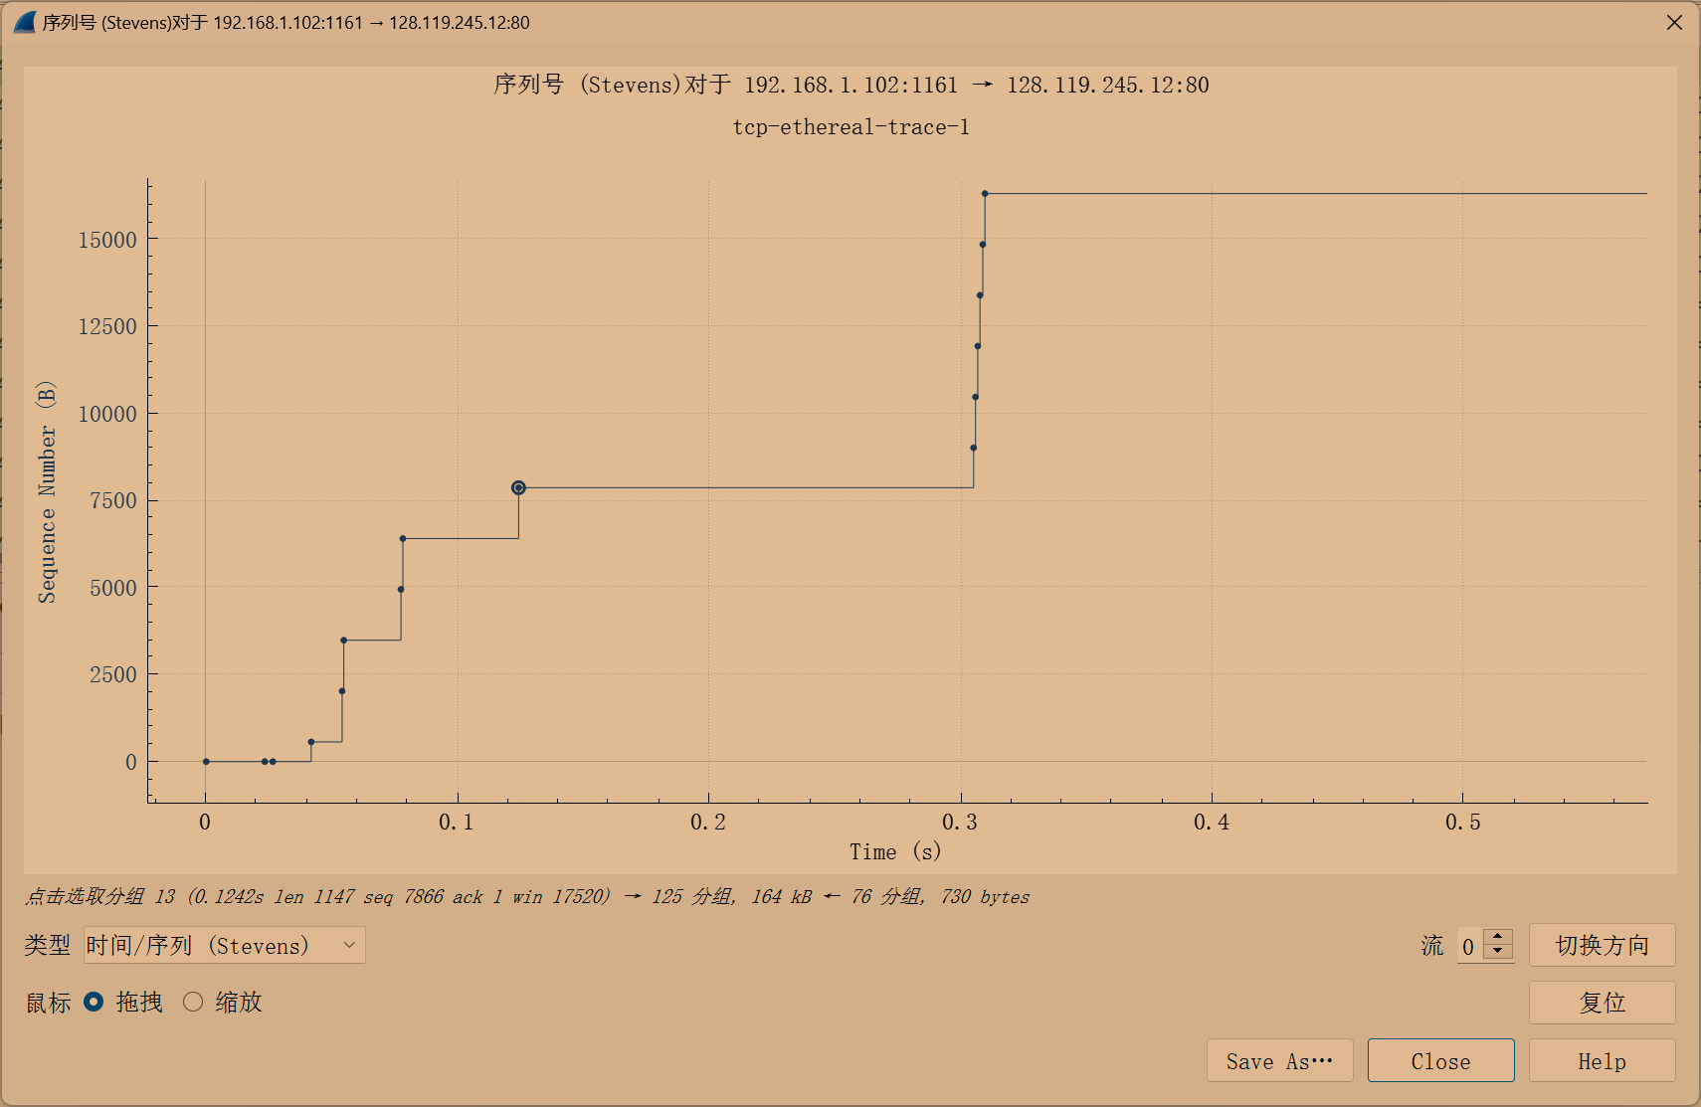Click the stream number input field
This screenshot has height=1107, width=1701.
coord(1469,946)
